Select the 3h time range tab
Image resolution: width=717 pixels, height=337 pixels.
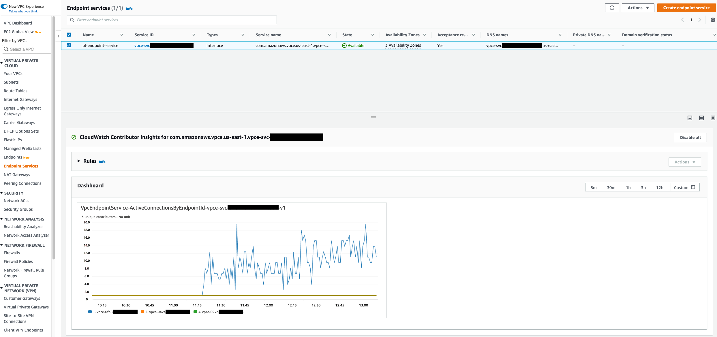click(643, 187)
